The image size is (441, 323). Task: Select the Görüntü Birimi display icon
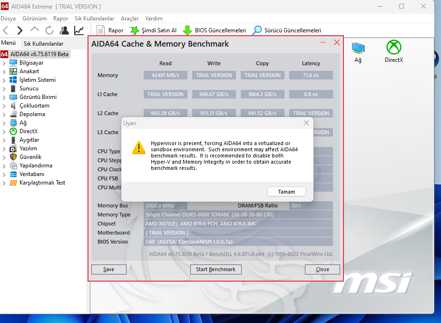pyautogui.click(x=13, y=97)
